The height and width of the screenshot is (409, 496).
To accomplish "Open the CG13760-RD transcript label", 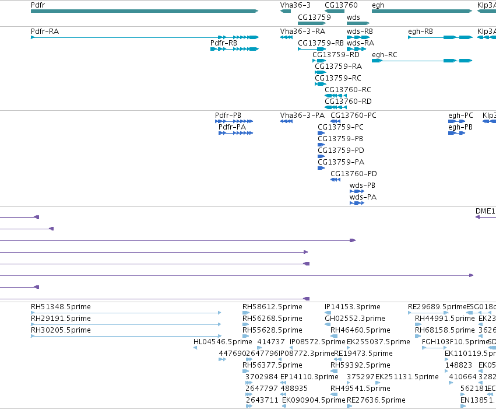I will [x=348, y=102].
